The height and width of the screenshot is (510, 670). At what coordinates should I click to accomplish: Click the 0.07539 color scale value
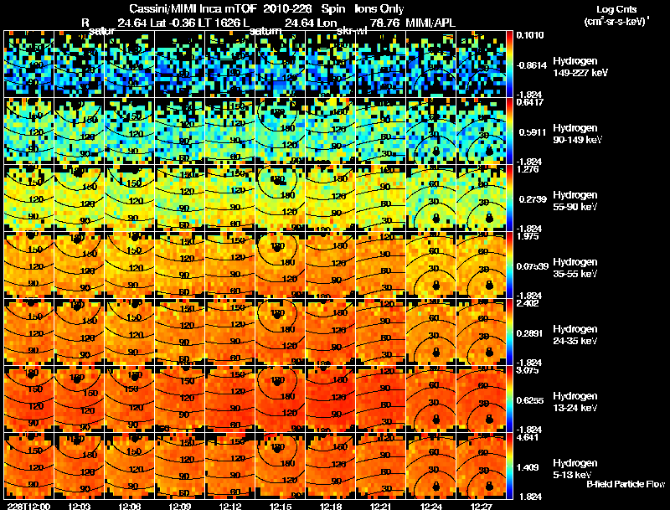[x=532, y=266]
